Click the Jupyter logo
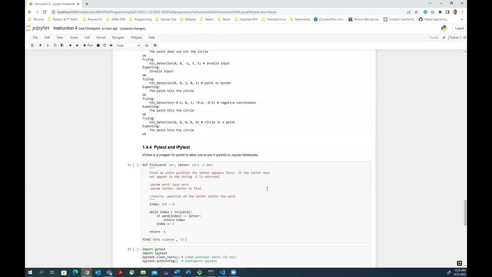The image size is (492, 277). pos(38,28)
